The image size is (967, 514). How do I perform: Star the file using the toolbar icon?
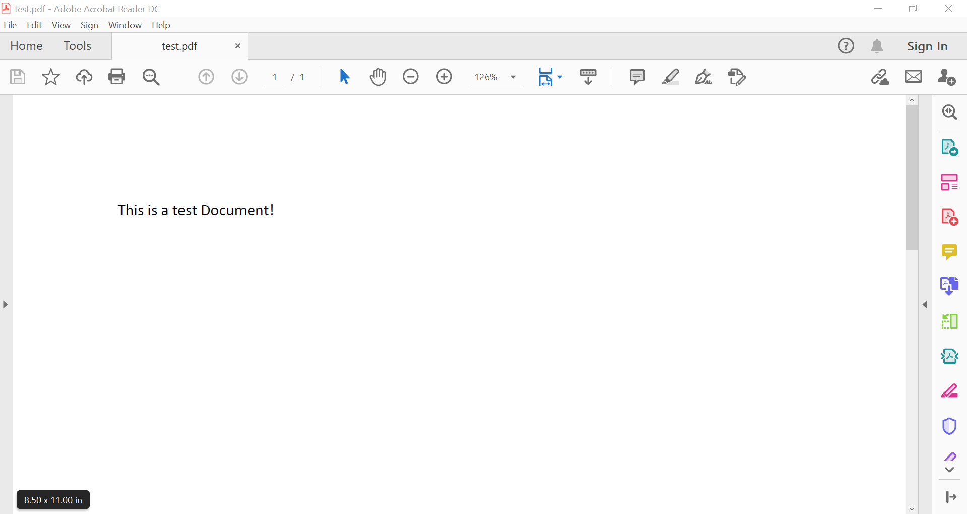point(51,77)
